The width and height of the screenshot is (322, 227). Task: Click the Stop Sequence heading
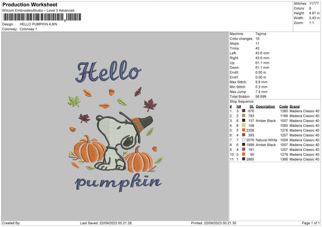(x=242, y=102)
